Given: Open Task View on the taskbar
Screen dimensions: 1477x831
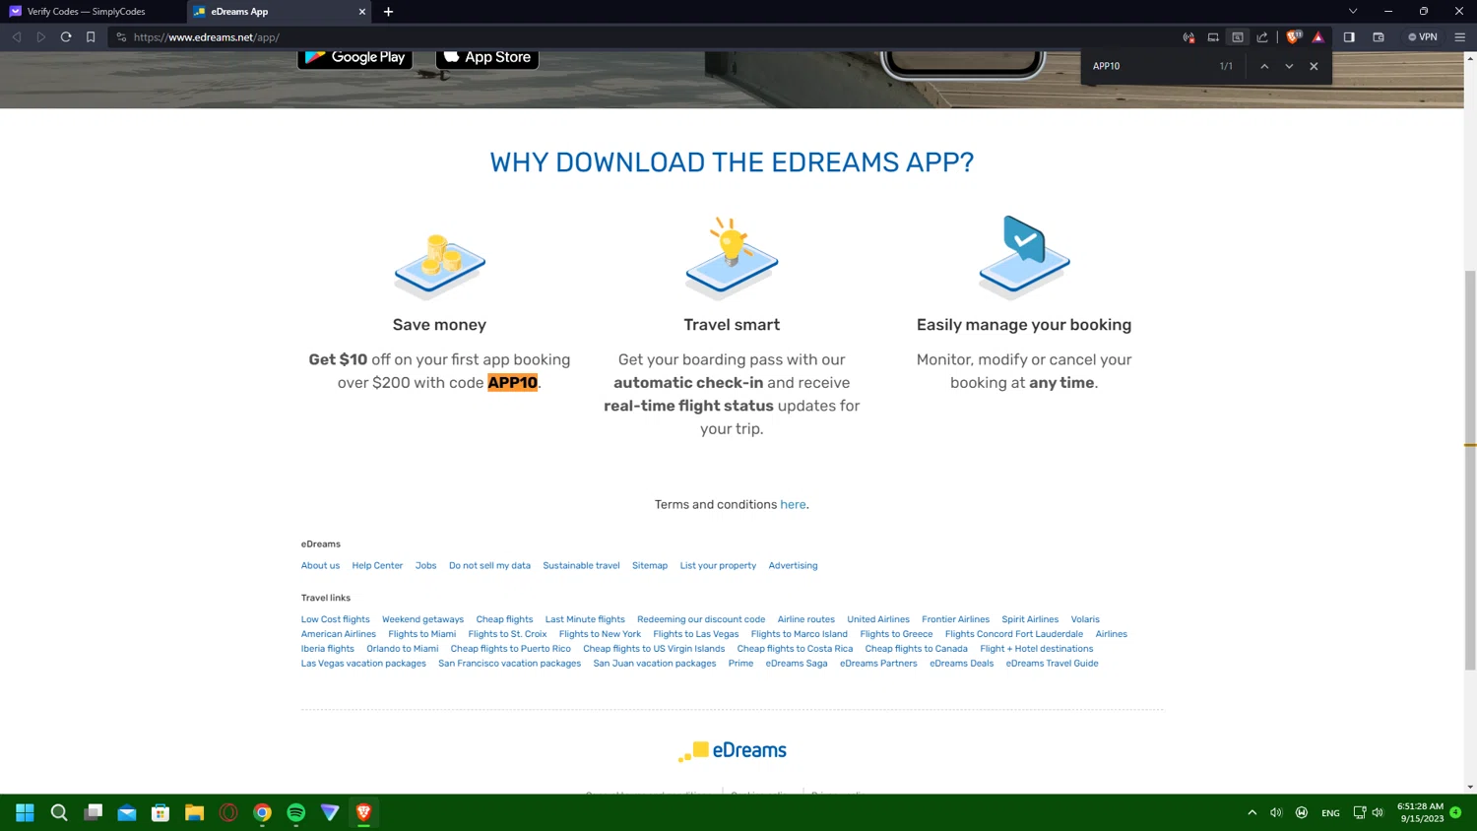Looking at the screenshot, I should 94,812.
